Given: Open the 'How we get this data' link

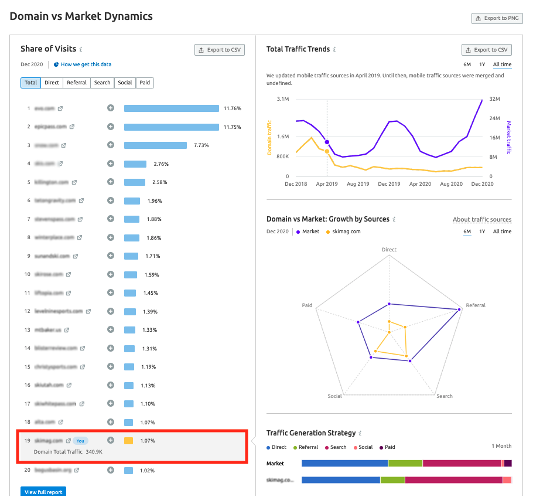Looking at the screenshot, I should coord(86,64).
